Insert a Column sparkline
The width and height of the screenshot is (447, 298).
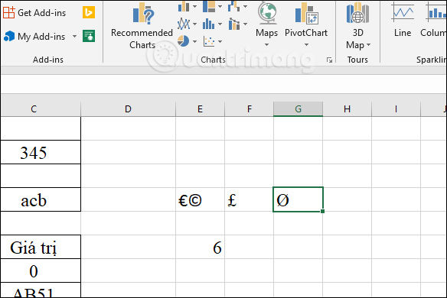pos(433,21)
